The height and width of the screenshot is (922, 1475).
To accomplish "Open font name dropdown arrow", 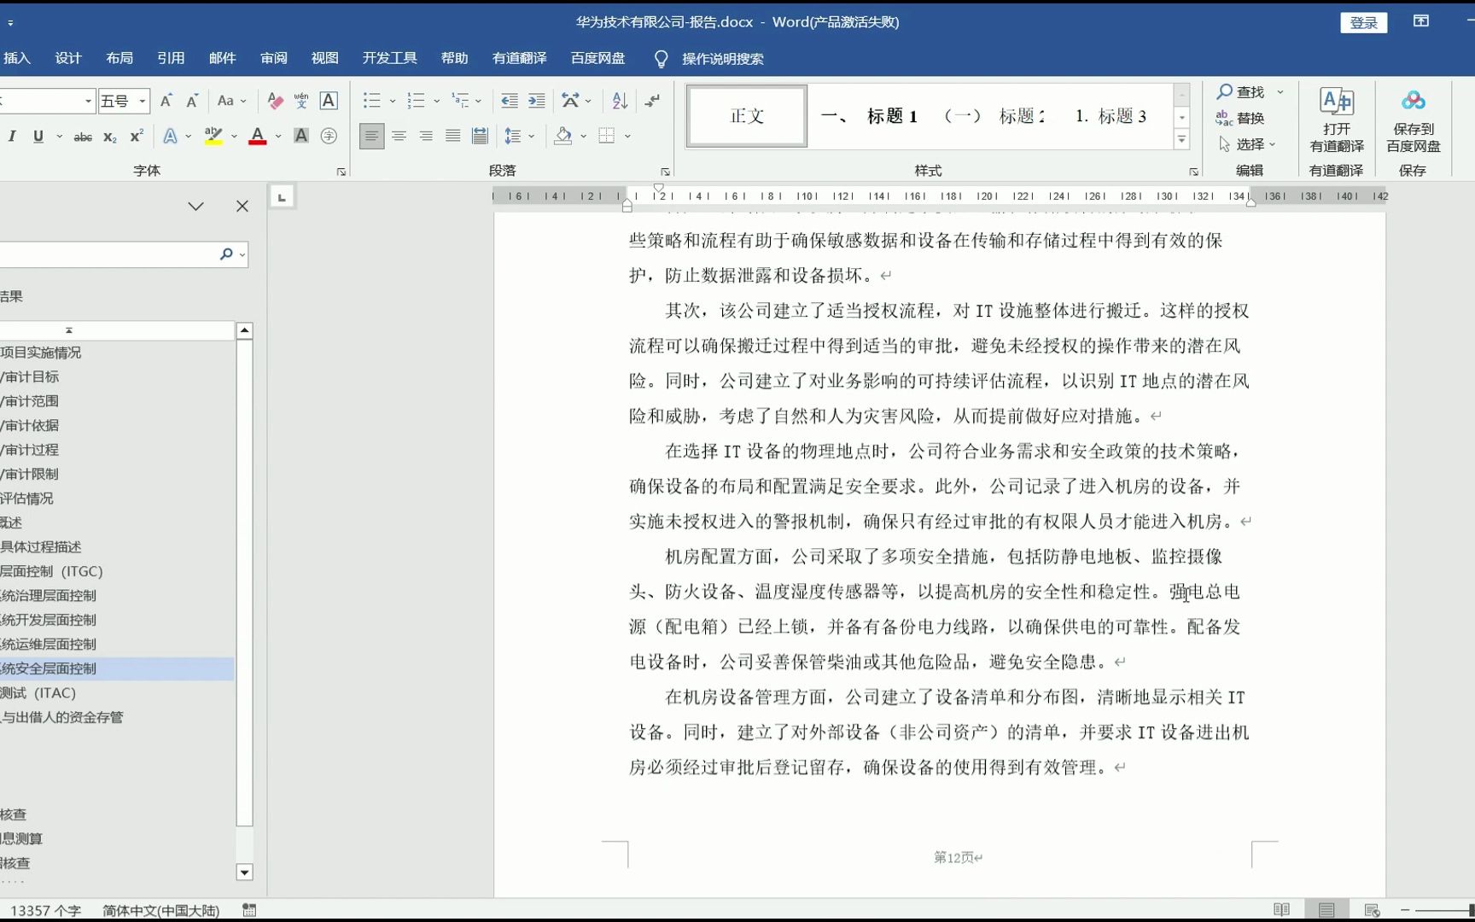I will (x=88, y=102).
